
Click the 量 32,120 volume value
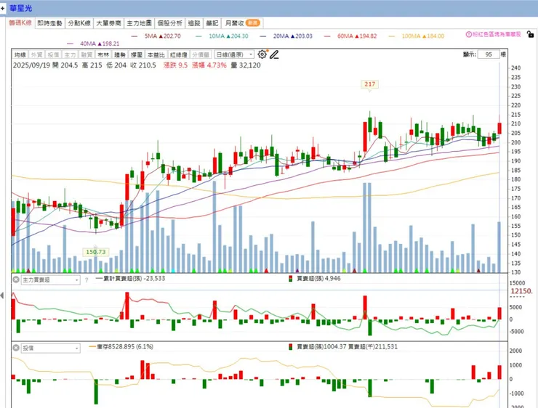[246, 65]
